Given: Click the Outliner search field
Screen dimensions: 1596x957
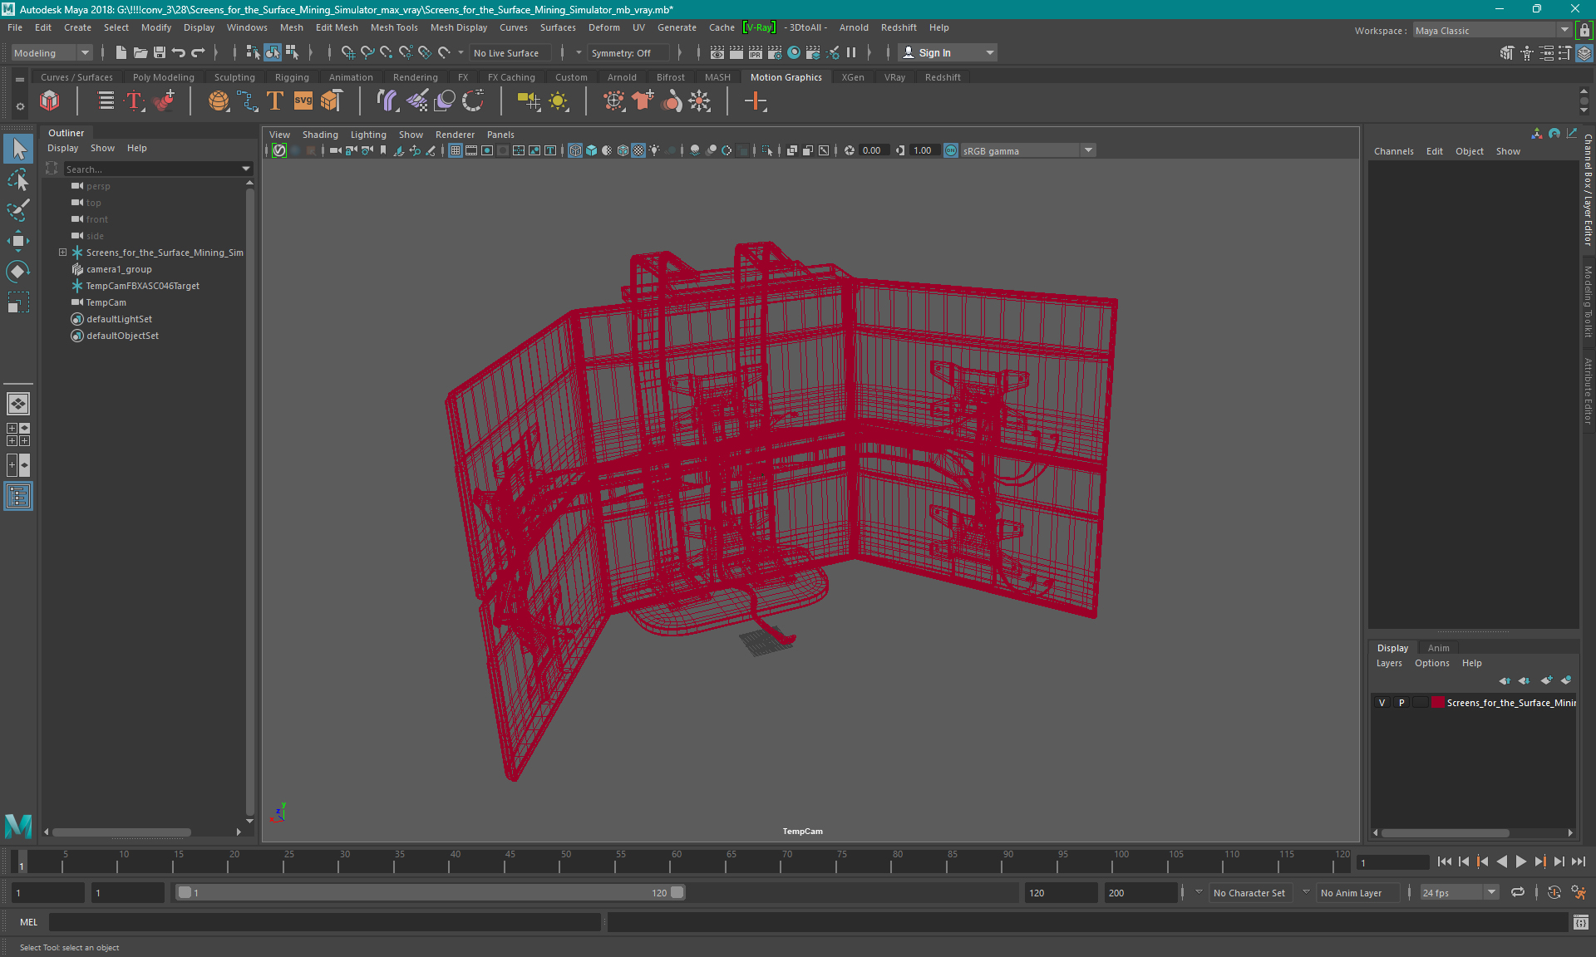Looking at the screenshot, I should (152, 169).
